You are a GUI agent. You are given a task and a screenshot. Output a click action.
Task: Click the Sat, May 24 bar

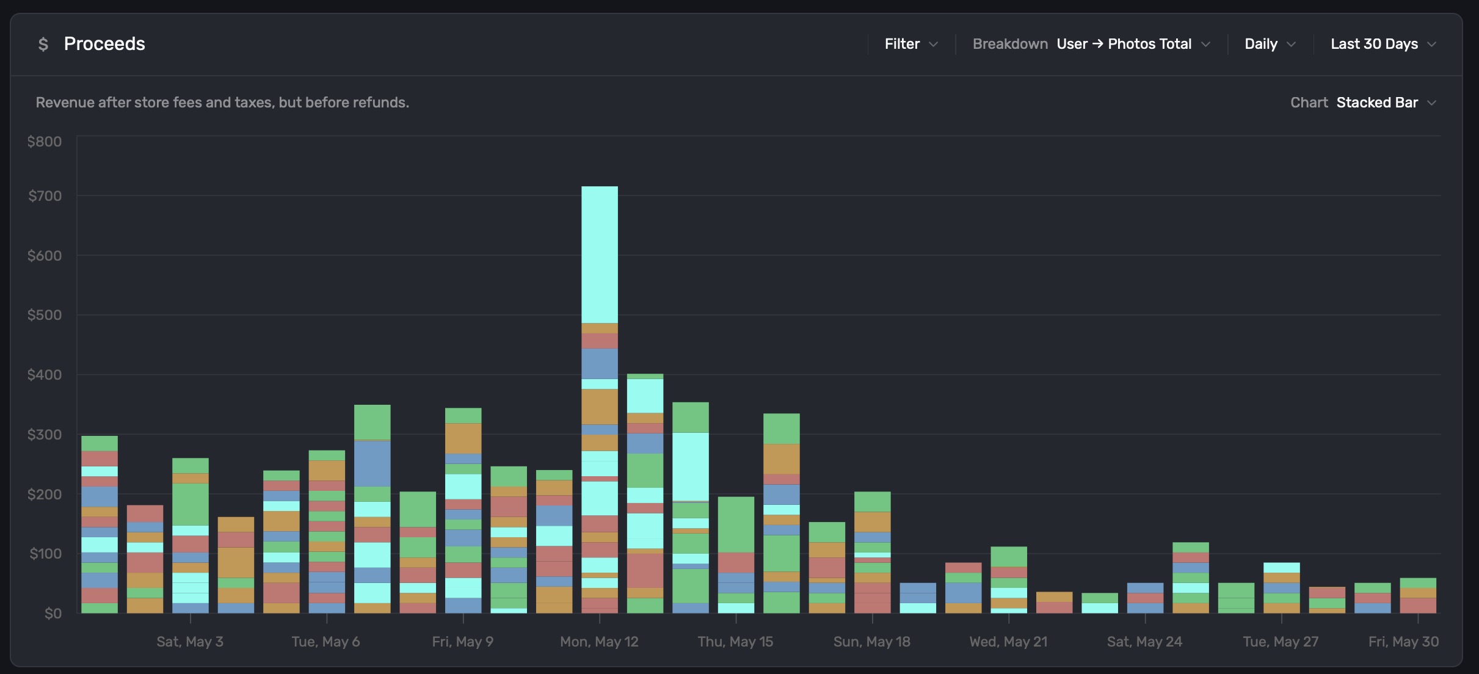point(1145,598)
